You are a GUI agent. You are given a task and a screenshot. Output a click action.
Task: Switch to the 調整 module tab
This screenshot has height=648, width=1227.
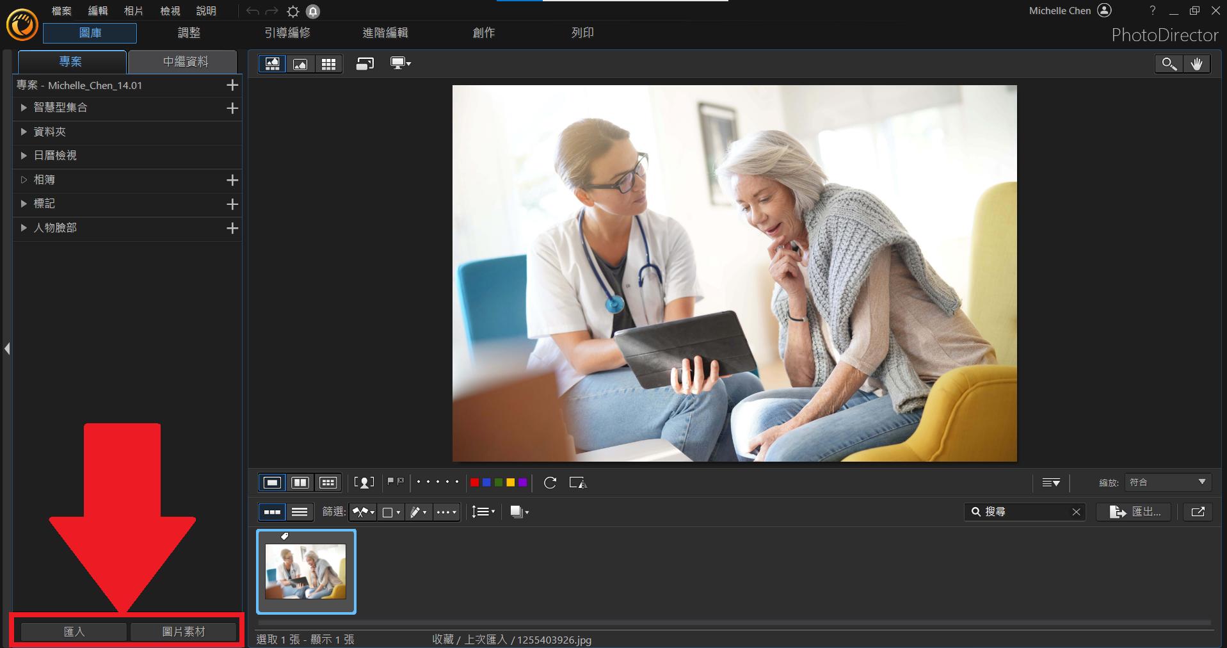pyautogui.click(x=189, y=33)
